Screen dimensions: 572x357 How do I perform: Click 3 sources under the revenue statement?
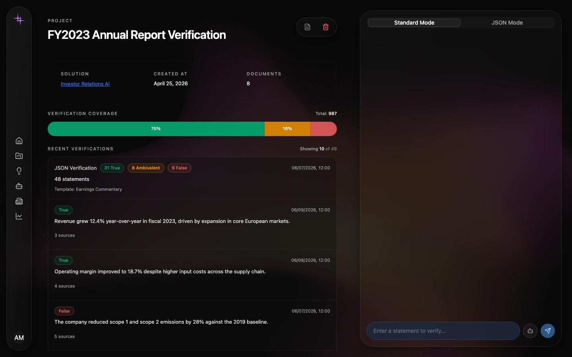point(65,235)
